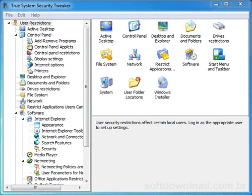Open the Help menu
This screenshot has width=252, height=195.
coord(35,15)
